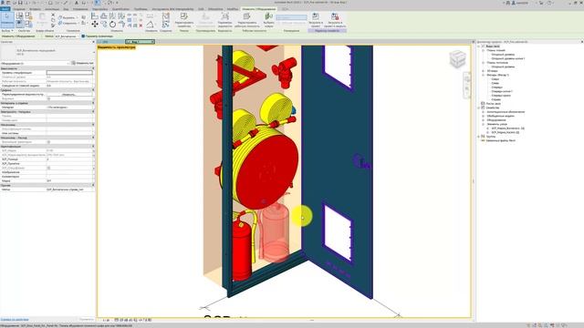This screenshot has width=584, height=328.
Task: Switch to the Insert ribbon tab
Action: 35,9
